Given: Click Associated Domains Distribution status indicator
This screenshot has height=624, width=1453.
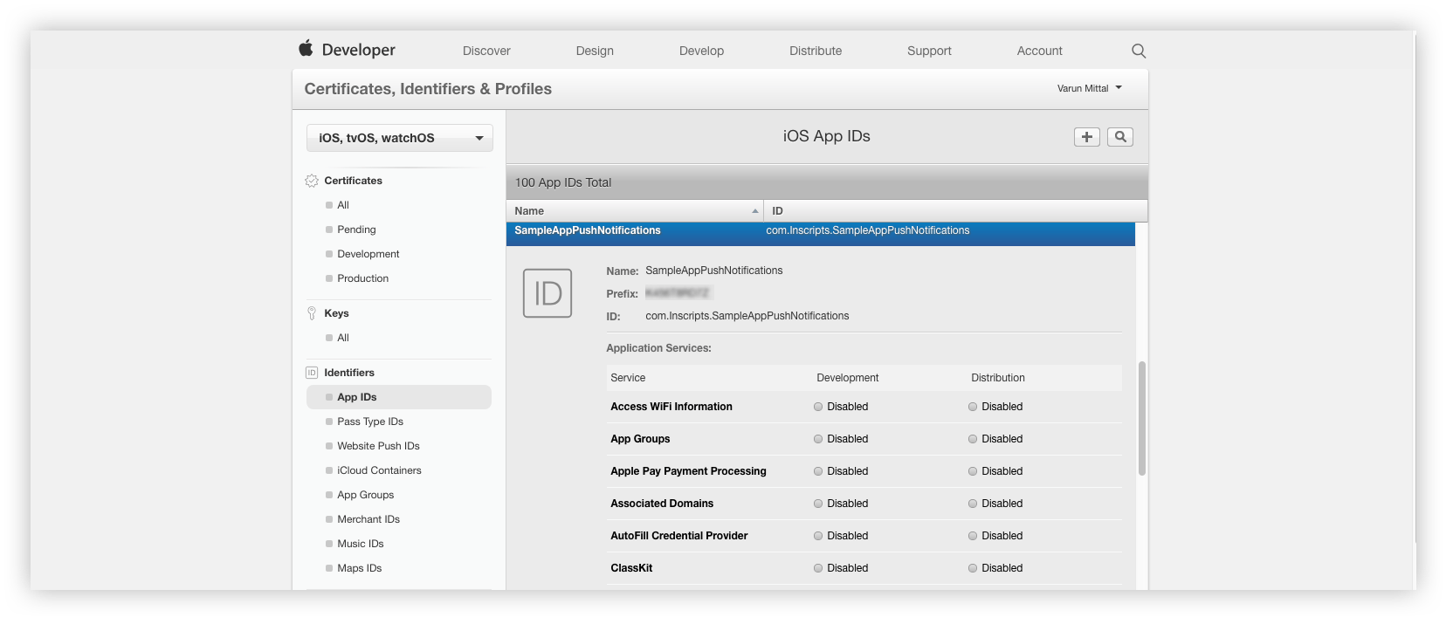Looking at the screenshot, I should [x=973, y=504].
